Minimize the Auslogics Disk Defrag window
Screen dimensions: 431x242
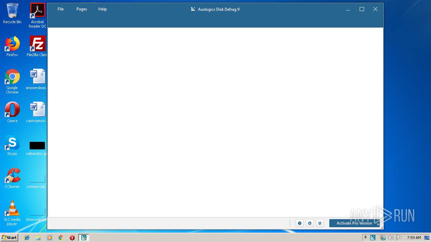(348, 9)
